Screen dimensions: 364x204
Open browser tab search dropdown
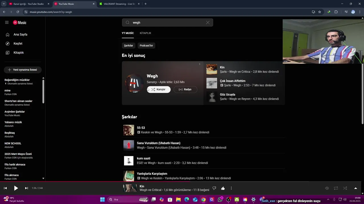[x=4, y=4]
